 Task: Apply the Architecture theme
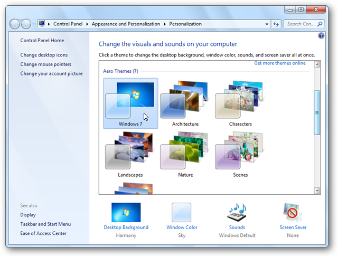point(185,103)
